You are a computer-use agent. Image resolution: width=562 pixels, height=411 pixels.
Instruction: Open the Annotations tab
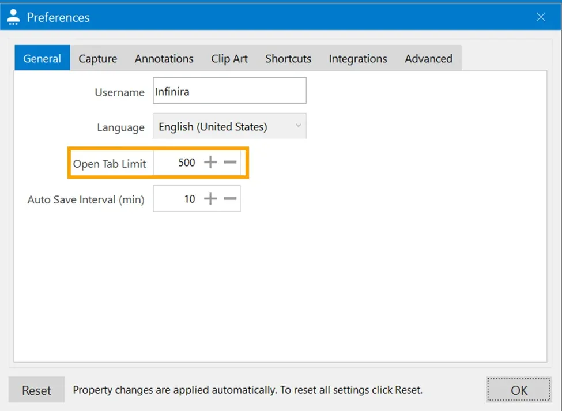point(164,58)
